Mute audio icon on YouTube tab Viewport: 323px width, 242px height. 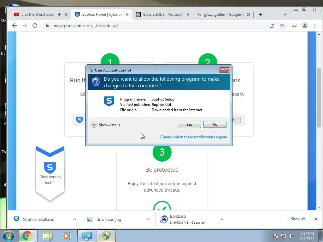click(59, 14)
